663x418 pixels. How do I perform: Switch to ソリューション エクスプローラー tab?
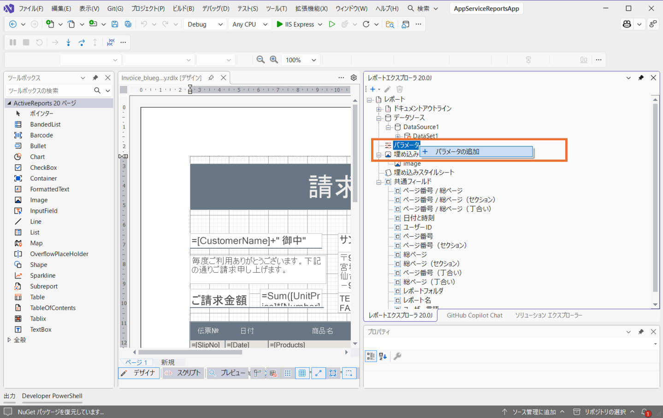549,316
